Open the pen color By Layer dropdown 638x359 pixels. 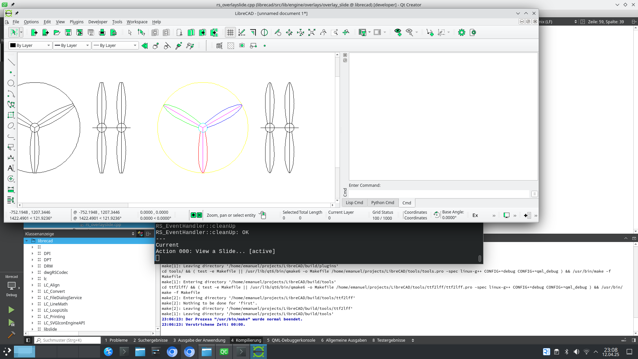[x=31, y=46]
